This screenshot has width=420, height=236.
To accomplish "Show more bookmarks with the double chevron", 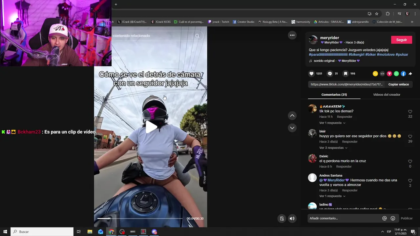I will (x=412, y=22).
